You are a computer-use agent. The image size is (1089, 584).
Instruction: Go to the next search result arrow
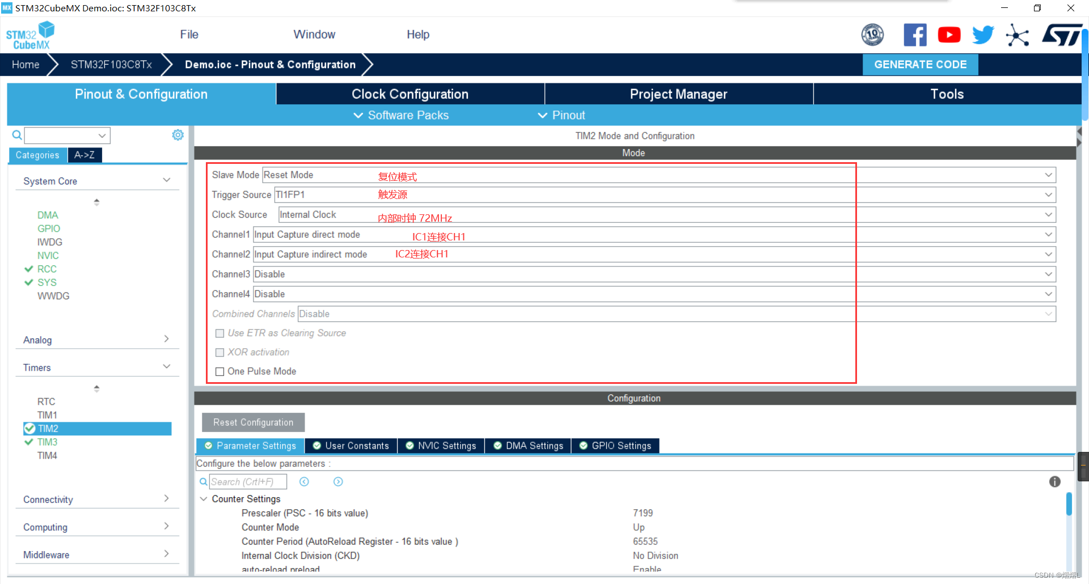[338, 481]
